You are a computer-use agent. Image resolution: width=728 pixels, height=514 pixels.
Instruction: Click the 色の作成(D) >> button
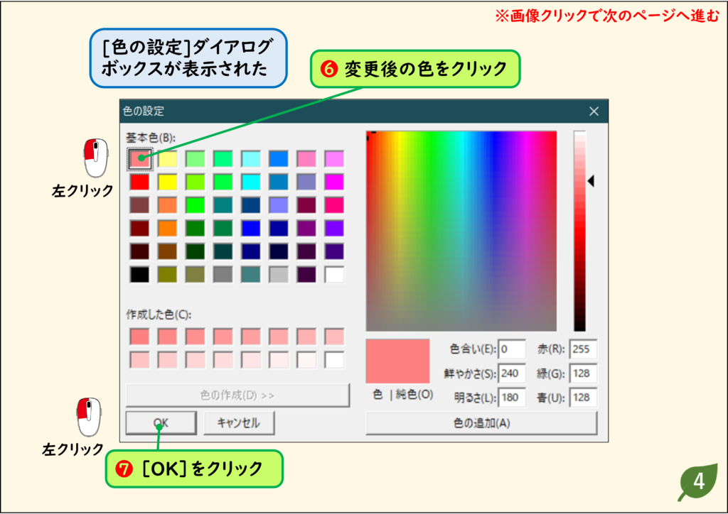(237, 395)
